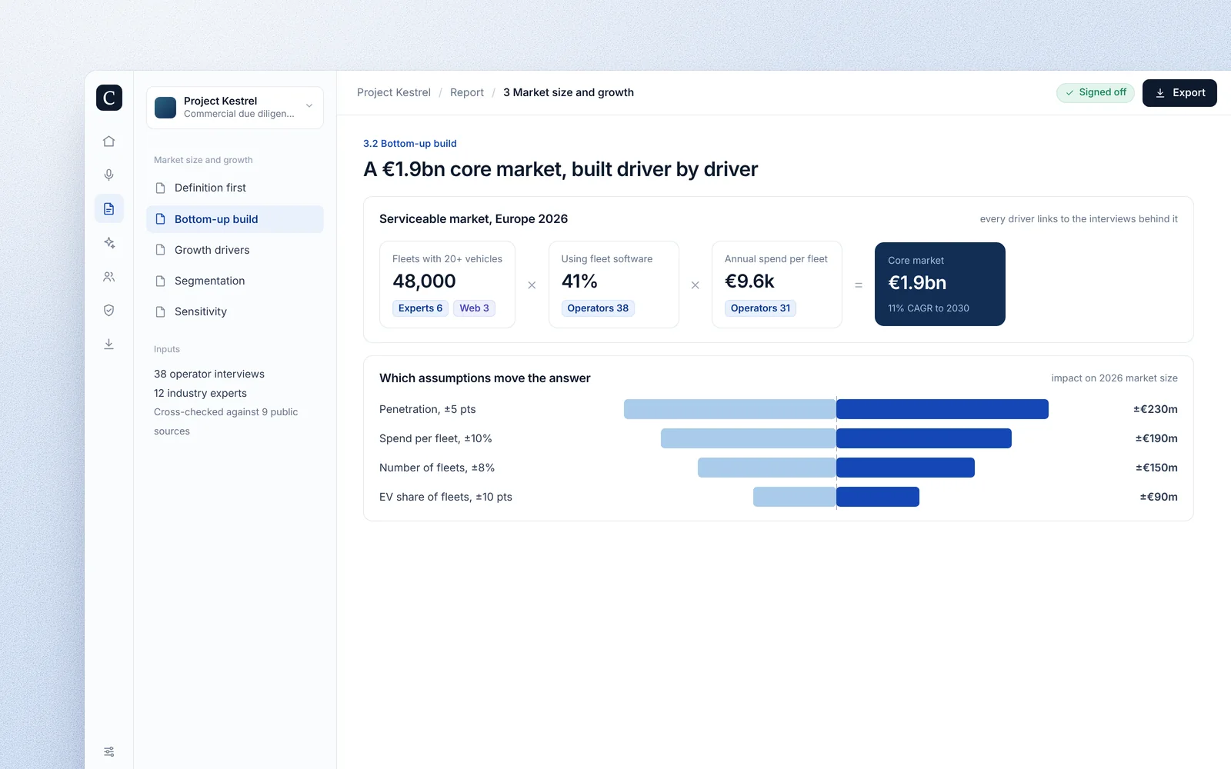Screen dimensions: 1231x769
Task: Open the shield check sidebar icon
Action: (109, 311)
